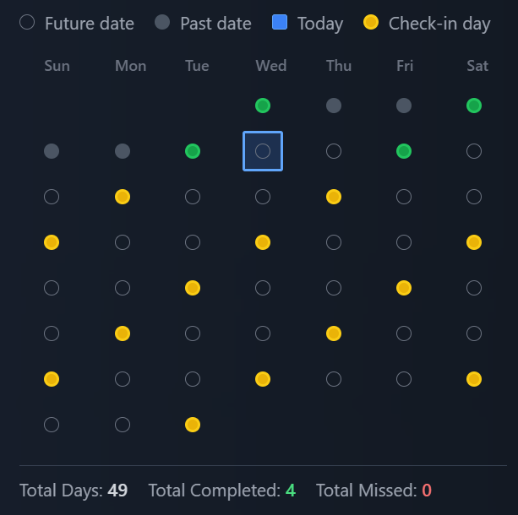The height and width of the screenshot is (515, 518).
Task: Click the Sat column header
Action: click(477, 66)
